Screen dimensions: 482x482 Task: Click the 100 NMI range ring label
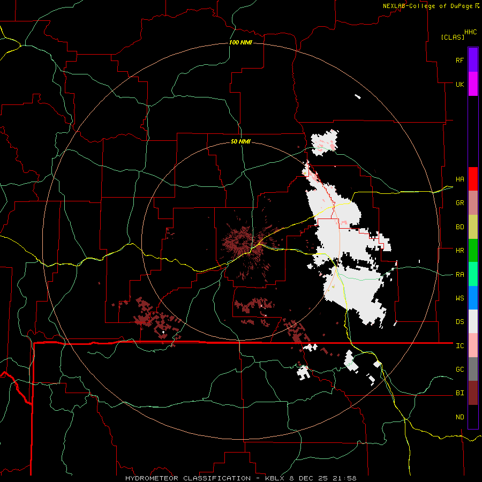(x=240, y=42)
